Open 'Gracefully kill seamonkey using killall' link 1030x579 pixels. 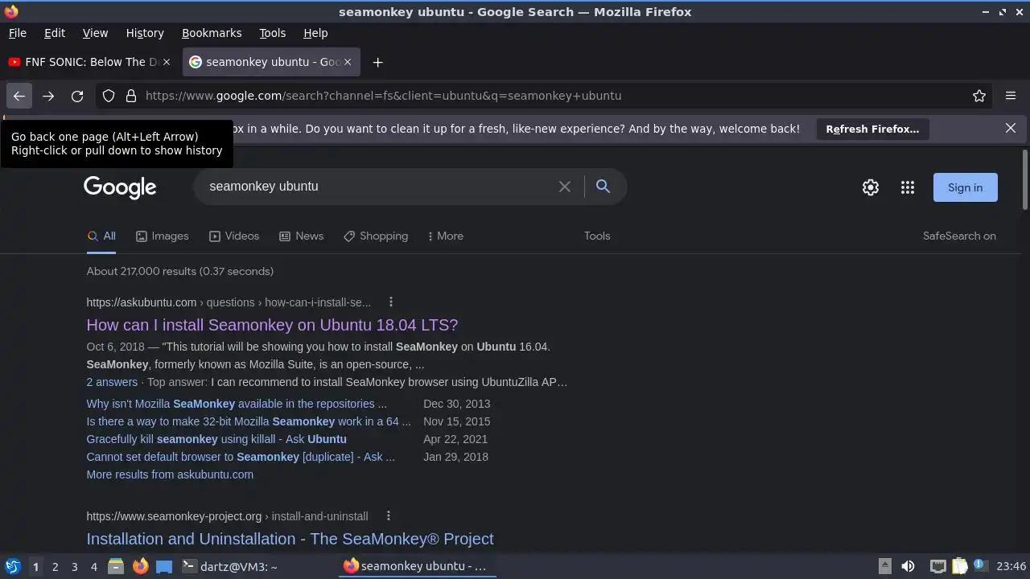216,439
